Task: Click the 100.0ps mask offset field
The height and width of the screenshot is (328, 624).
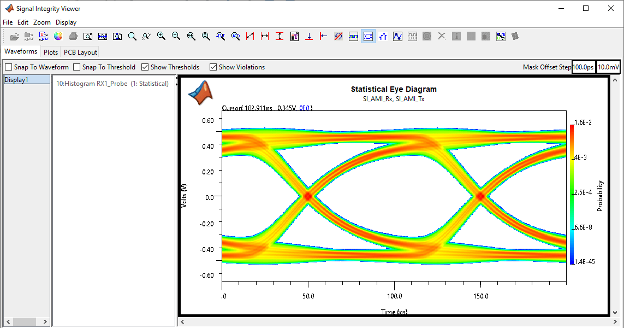Action: coord(583,67)
